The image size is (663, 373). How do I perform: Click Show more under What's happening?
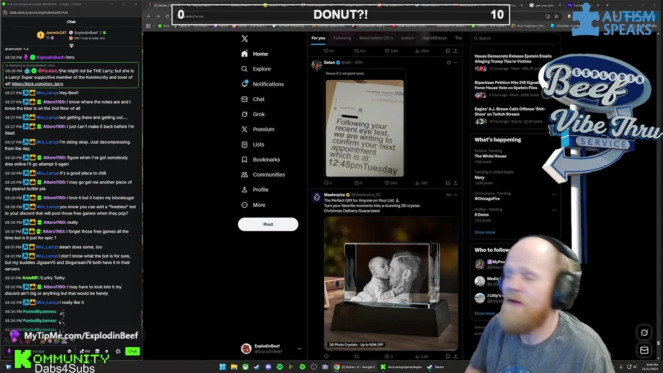484,232
